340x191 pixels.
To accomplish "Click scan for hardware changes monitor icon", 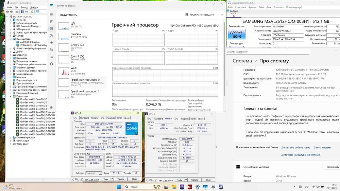I will [x=37, y=12].
